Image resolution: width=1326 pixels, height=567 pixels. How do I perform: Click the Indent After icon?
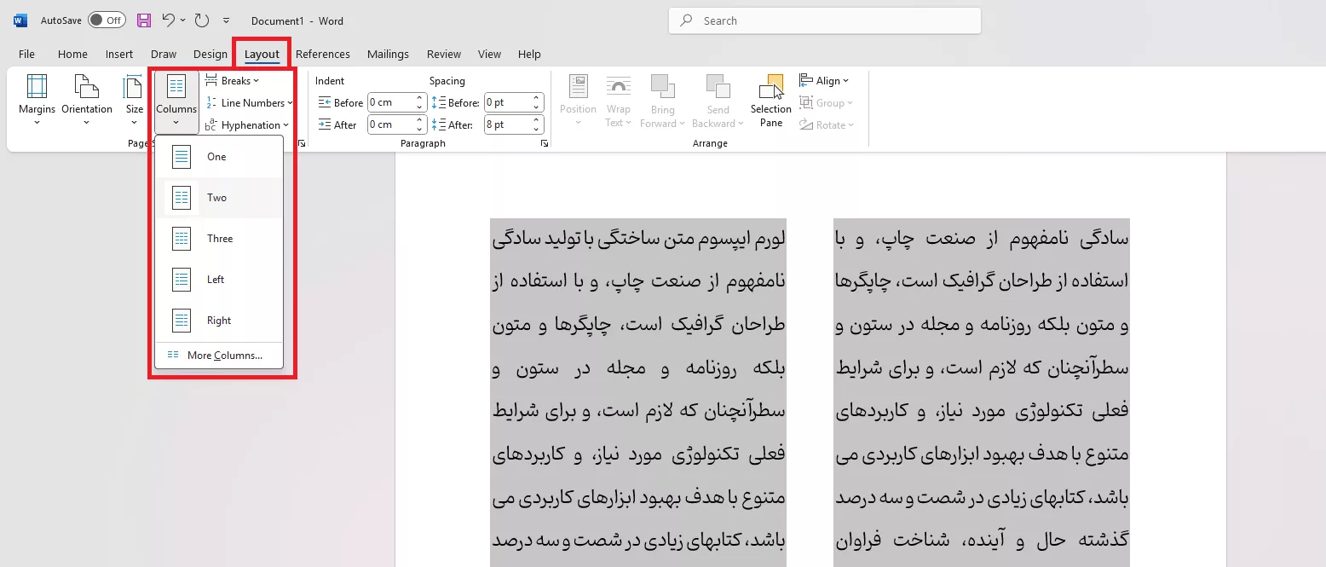pos(324,124)
